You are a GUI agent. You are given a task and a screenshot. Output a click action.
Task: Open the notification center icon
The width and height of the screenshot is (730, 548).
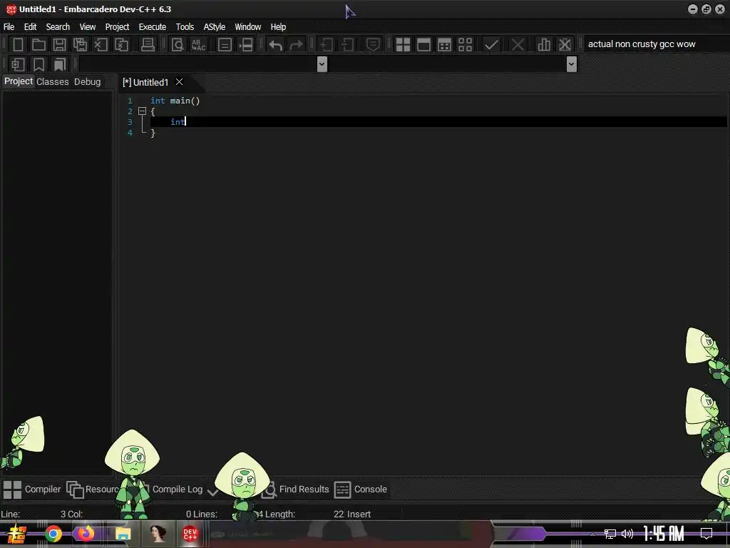click(706, 534)
